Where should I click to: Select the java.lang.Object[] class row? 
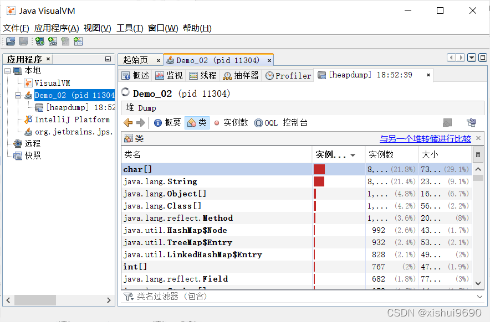click(297, 194)
